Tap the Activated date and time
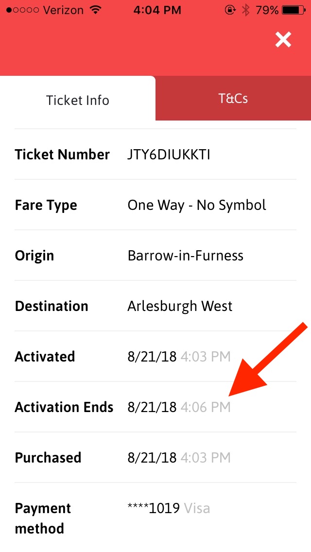 tap(179, 357)
